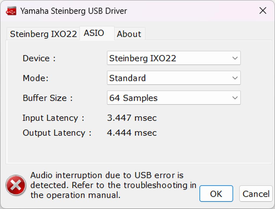
Task: Click the "Device :" label
Action: (39, 58)
